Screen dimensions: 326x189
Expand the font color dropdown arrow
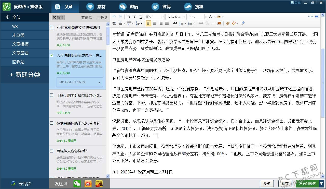tap(214, 17)
